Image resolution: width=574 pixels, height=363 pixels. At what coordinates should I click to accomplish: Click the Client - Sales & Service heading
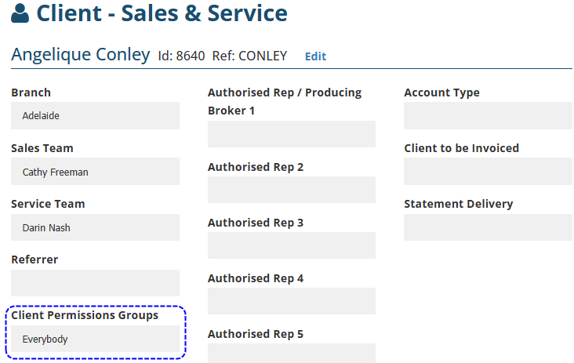point(162,13)
